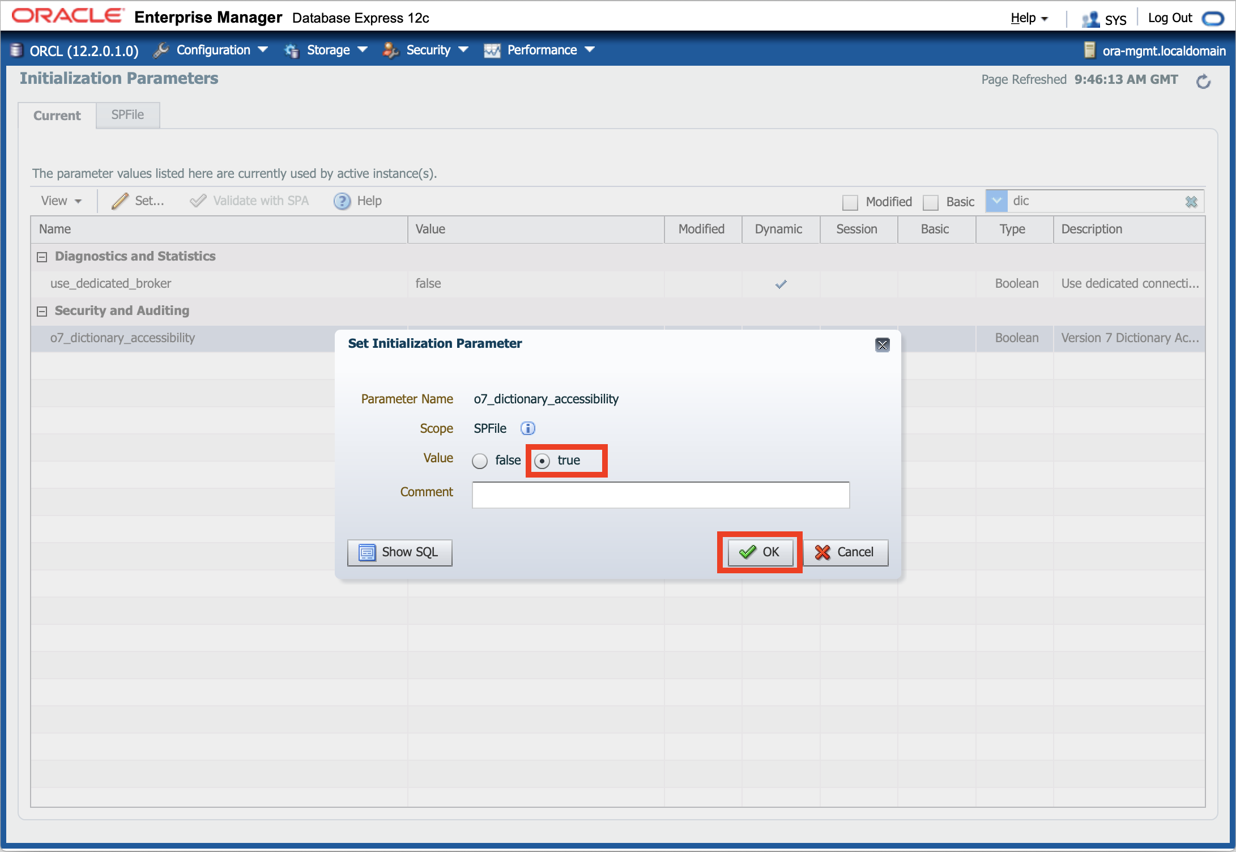Click the Show SQL button
The height and width of the screenshot is (852, 1236).
[x=400, y=552]
